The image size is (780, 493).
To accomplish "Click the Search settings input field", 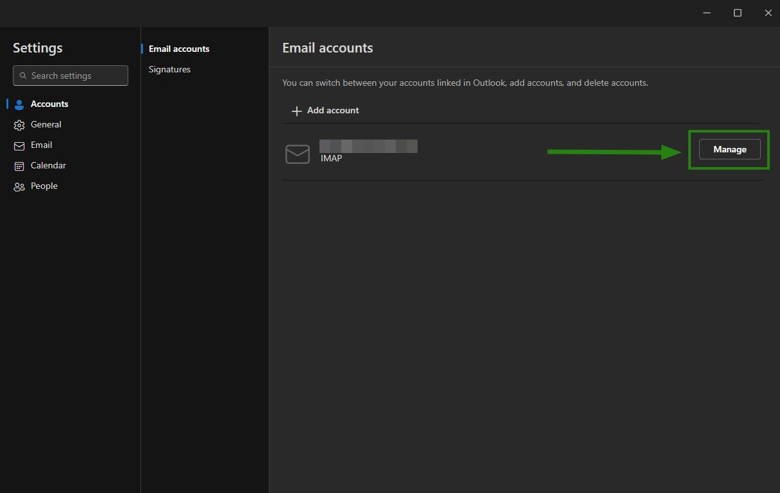I will point(77,76).
